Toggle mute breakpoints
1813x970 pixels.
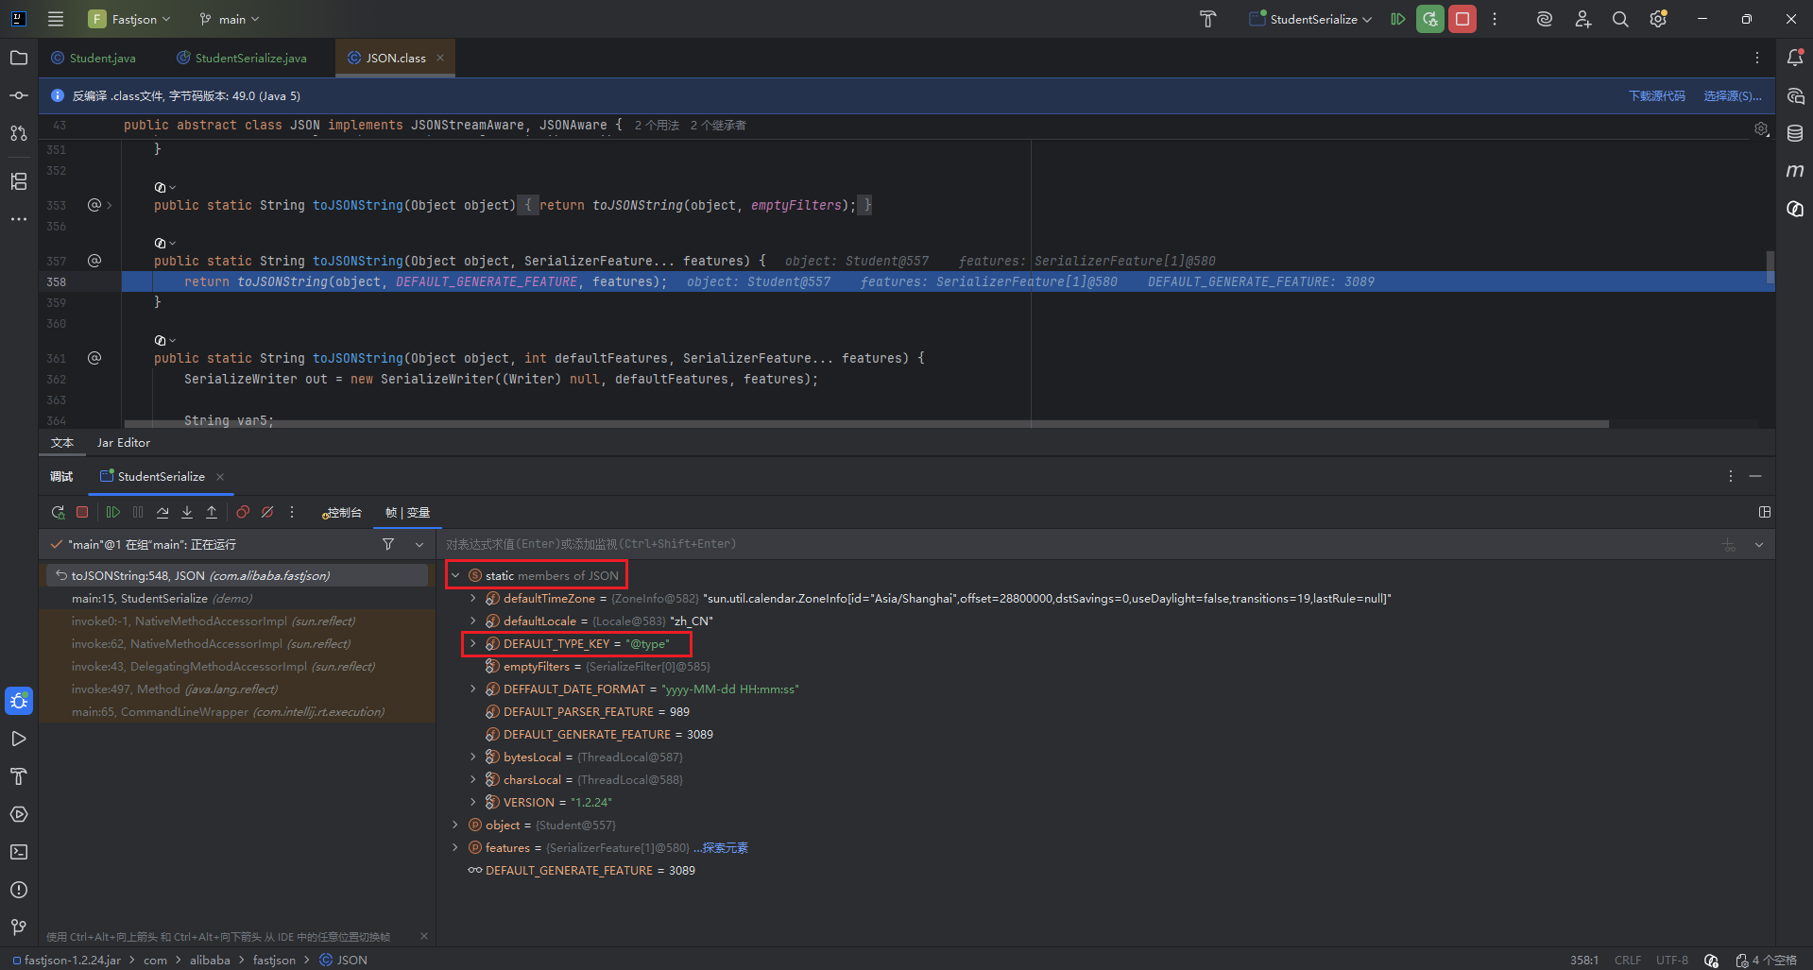(267, 512)
